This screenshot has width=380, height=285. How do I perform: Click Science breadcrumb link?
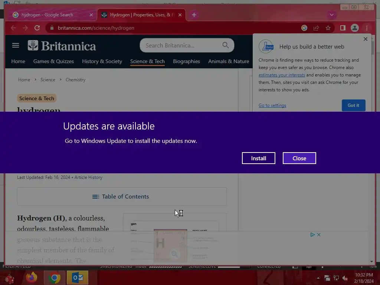point(48,80)
